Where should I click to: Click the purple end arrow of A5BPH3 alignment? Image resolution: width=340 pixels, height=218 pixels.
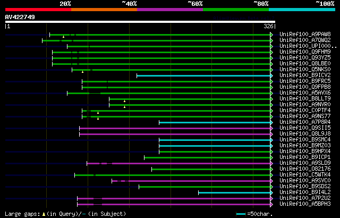pyautogui.click(x=271, y=205)
